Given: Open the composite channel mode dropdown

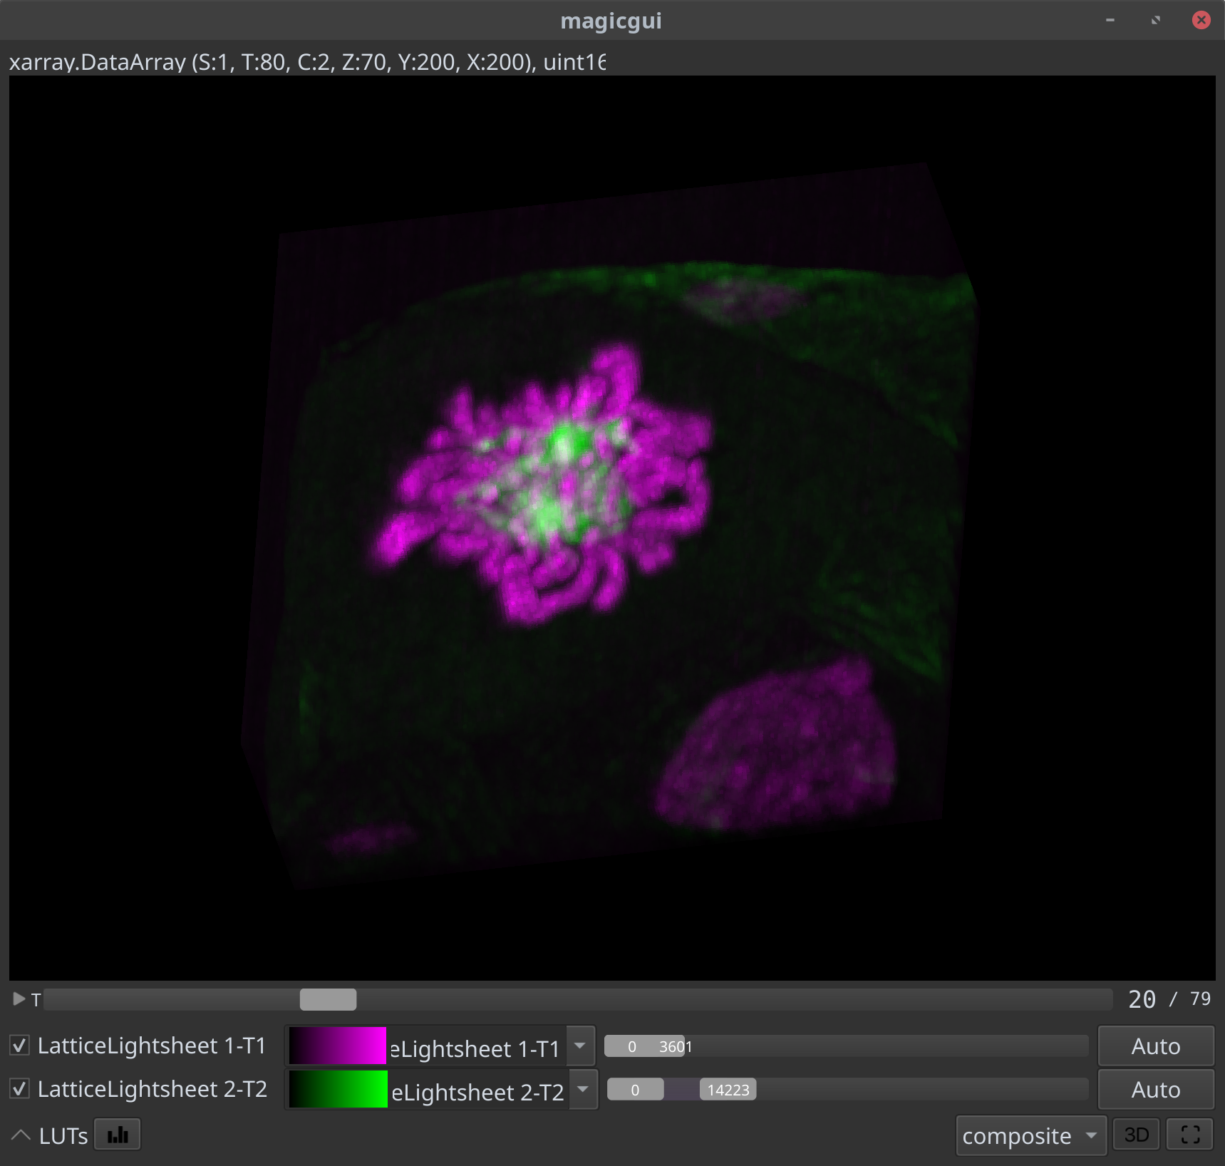Looking at the screenshot, I should coord(1030,1135).
